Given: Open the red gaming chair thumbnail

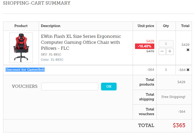Looking at the screenshot, I should click(21, 48).
